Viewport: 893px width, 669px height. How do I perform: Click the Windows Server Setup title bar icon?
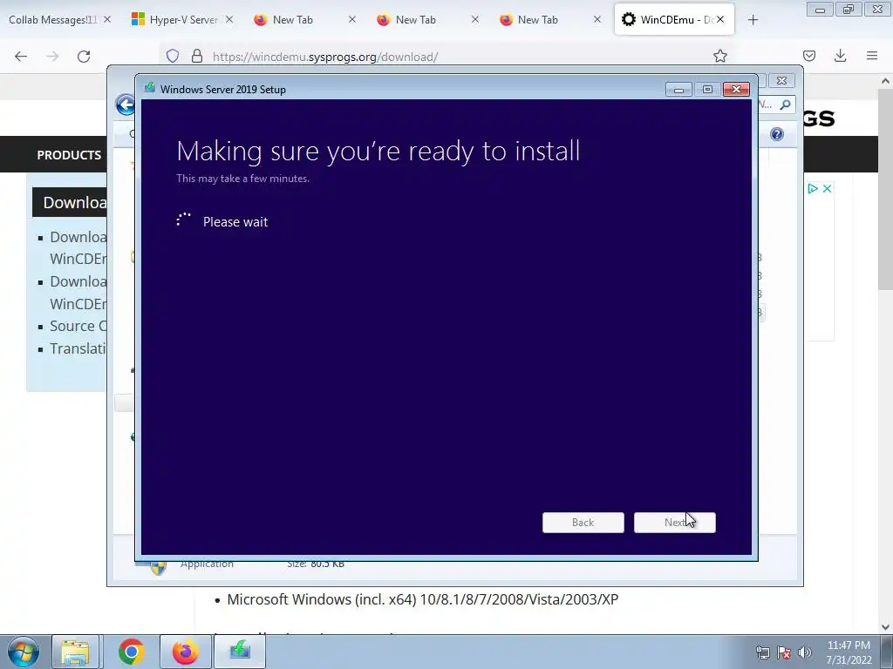coord(150,88)
